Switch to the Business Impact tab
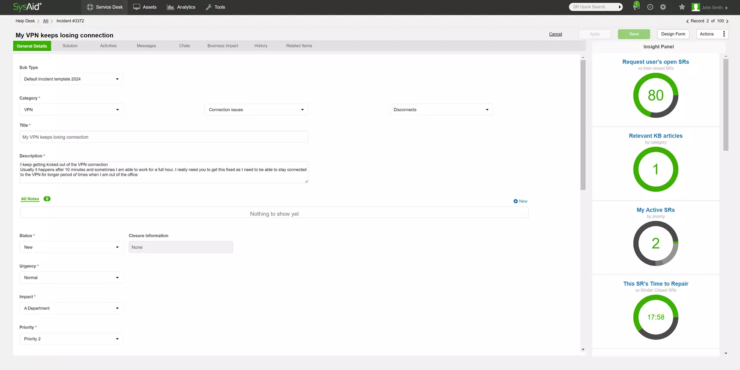This screenshot has width=740, height=370. (222, 46)
